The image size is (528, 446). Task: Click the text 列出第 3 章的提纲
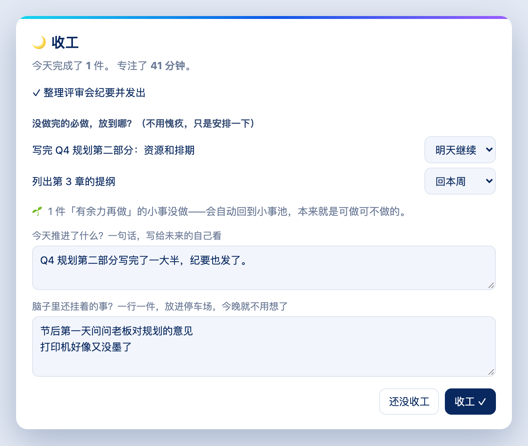pyautogui.click(x=74, y=181)
